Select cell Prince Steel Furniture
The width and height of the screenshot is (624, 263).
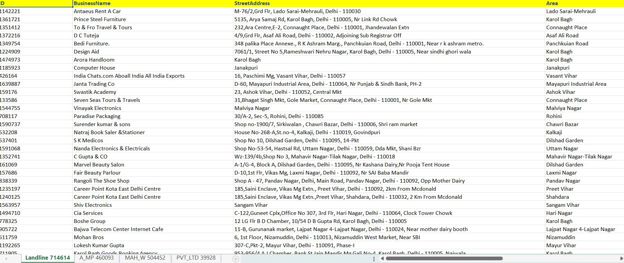click(x=153, y=19)
